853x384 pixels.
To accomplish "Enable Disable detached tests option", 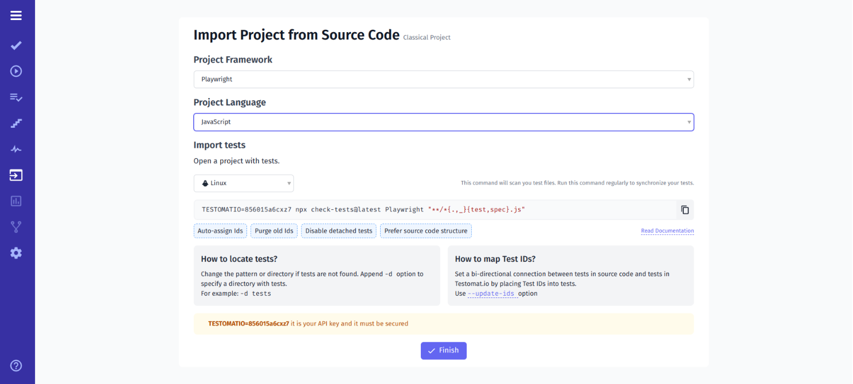I will [338, 230].
